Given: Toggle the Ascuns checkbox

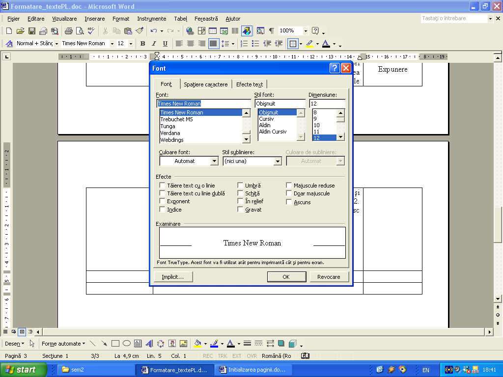Looking at the screenshot, I should point(289,202).
